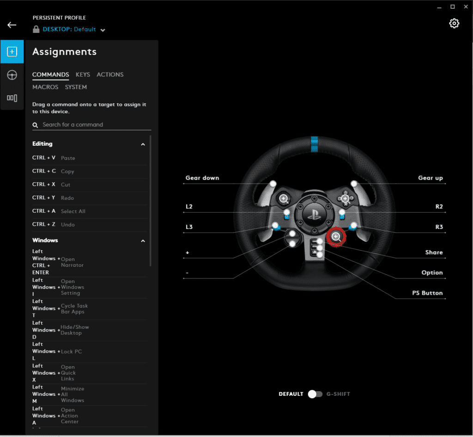Click the left D-pad zoom icon

click(x=284, y=199)
